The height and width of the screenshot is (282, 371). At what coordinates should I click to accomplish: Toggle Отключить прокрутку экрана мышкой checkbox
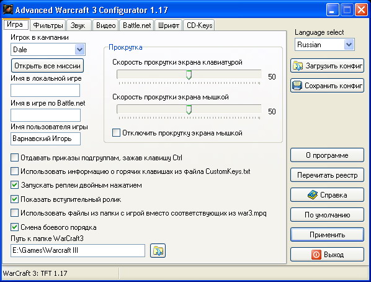pyautogui.click(x=116, y=133)
